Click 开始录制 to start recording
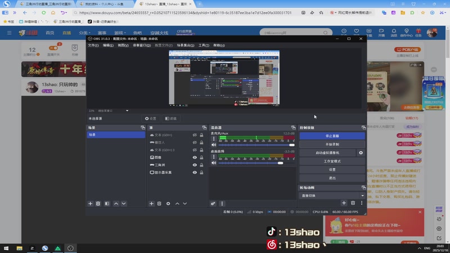The height and width of the screenshot is (253, 450). click(x=332, y=144)
